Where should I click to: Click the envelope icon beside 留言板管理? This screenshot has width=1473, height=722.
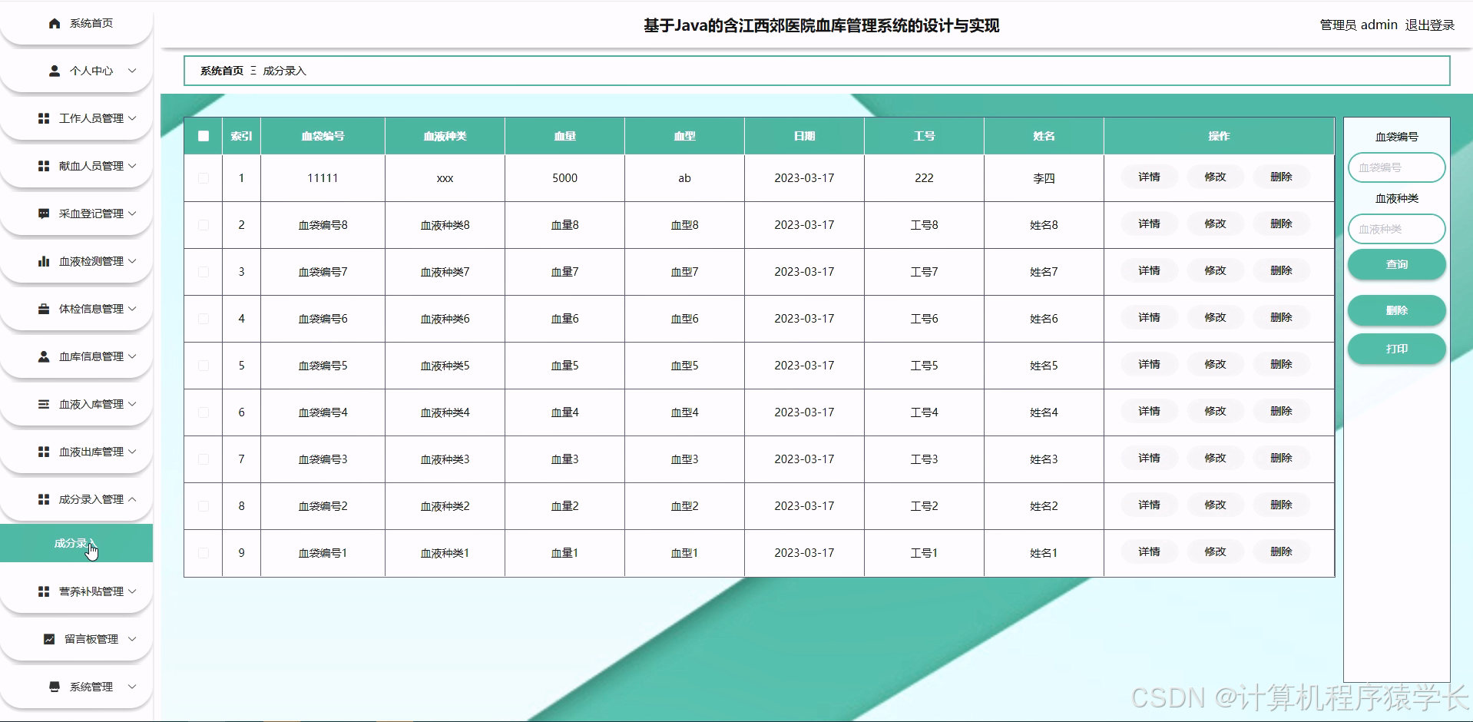click(48, 639)
